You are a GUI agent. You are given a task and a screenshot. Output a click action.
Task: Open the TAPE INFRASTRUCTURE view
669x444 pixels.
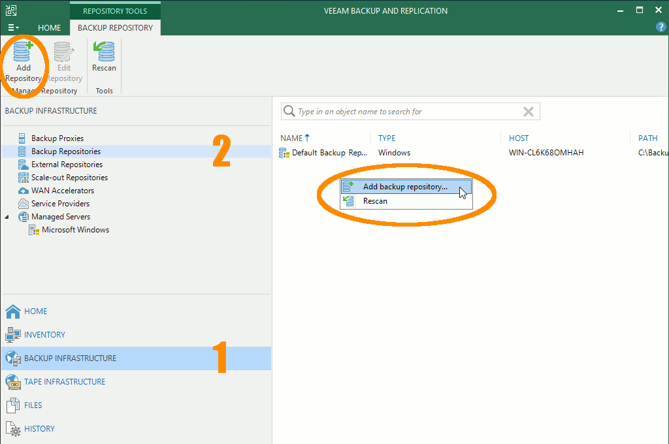[64, 382]
